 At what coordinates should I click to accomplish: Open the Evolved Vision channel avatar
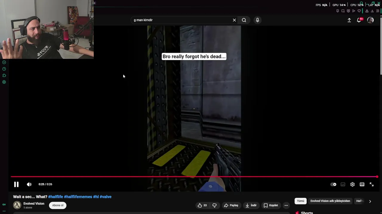[17, 205]
